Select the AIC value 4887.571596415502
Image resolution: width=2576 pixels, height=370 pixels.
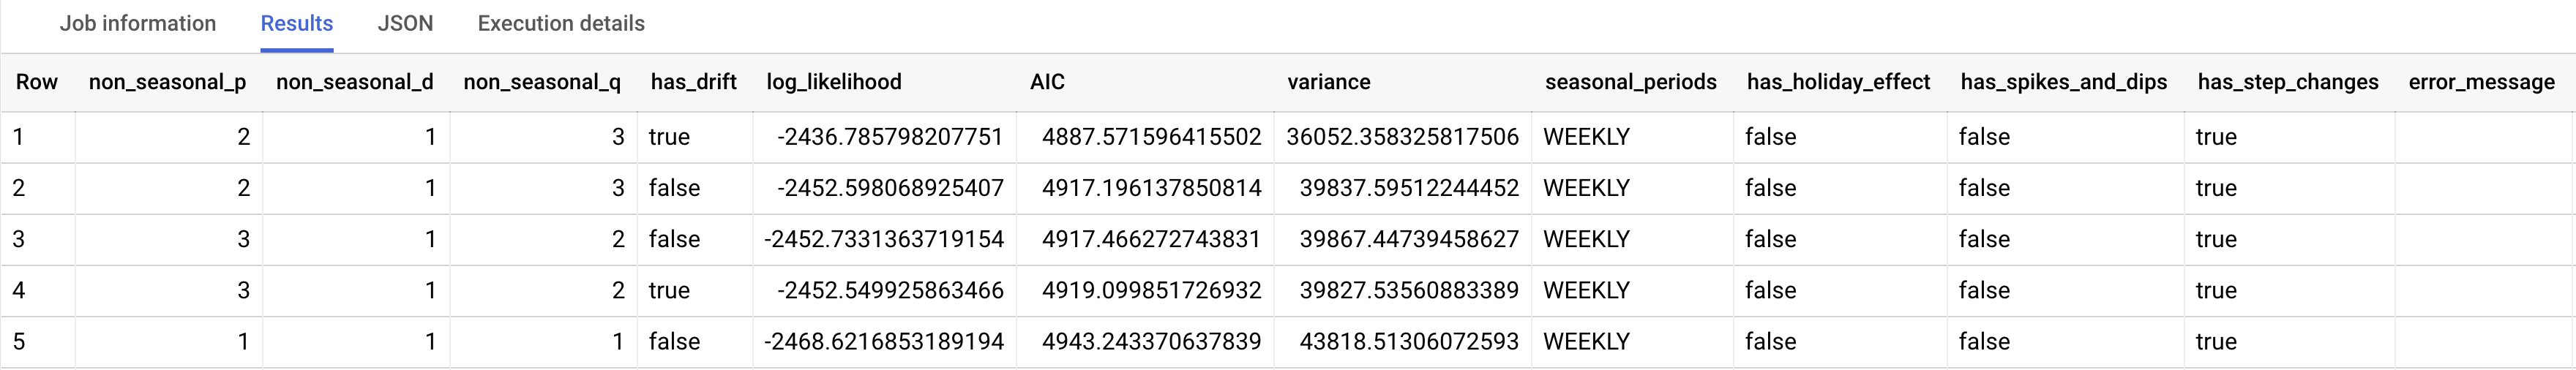point(1151,137)
